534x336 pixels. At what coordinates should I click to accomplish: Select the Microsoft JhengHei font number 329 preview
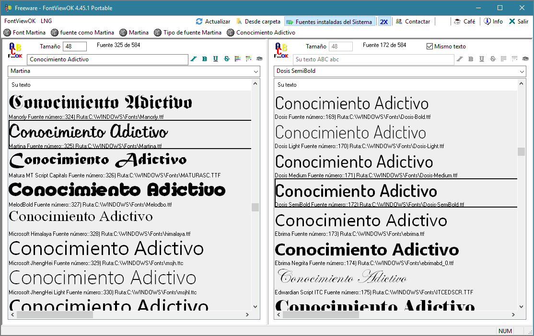[x=130, y=252]
